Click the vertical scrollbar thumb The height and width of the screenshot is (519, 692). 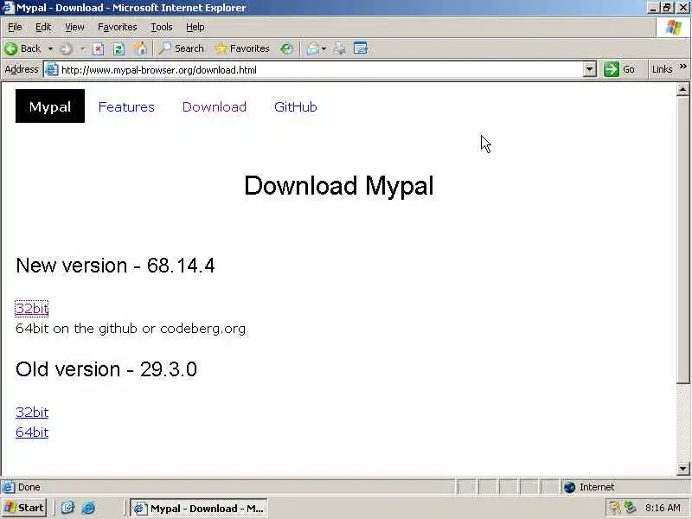pyautogui.click(x=682, y=240)
